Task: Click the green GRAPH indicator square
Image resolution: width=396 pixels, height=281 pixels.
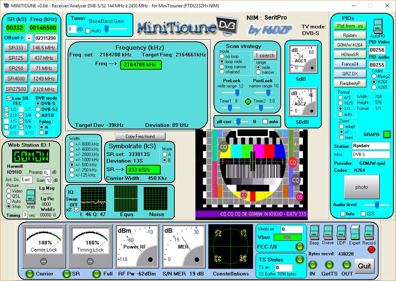Action: click(x=387, y=134)
